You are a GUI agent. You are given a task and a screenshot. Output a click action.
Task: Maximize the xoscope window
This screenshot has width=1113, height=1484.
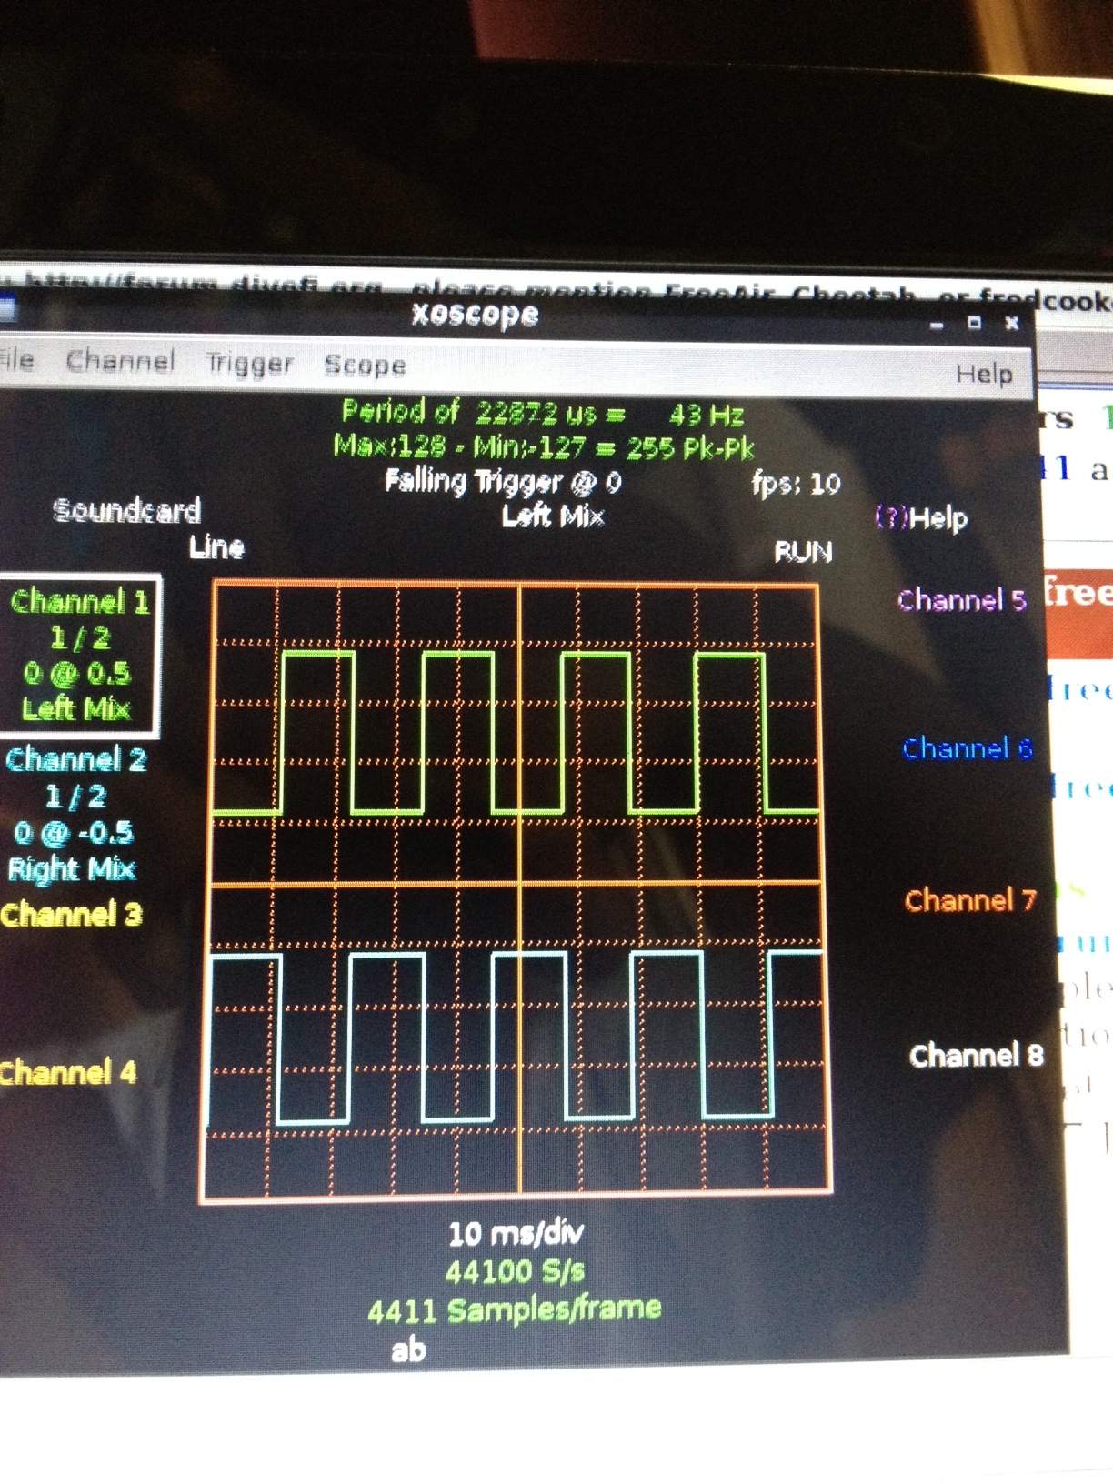click(974, 323)
